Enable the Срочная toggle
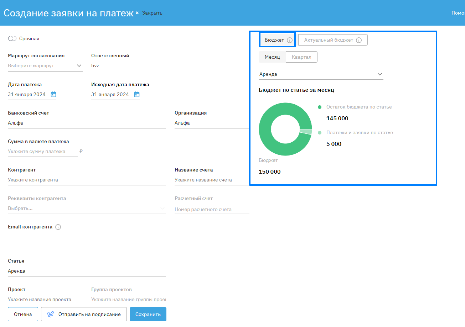Image resolution: width=465 pixels, height=327 pixels. pyautogui.click(x=12, y=38)
